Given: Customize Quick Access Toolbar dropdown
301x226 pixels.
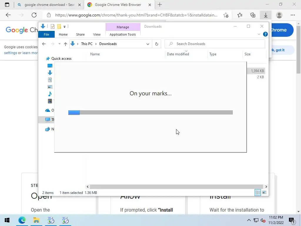Looking at the screenshot, I should (64, 27).
